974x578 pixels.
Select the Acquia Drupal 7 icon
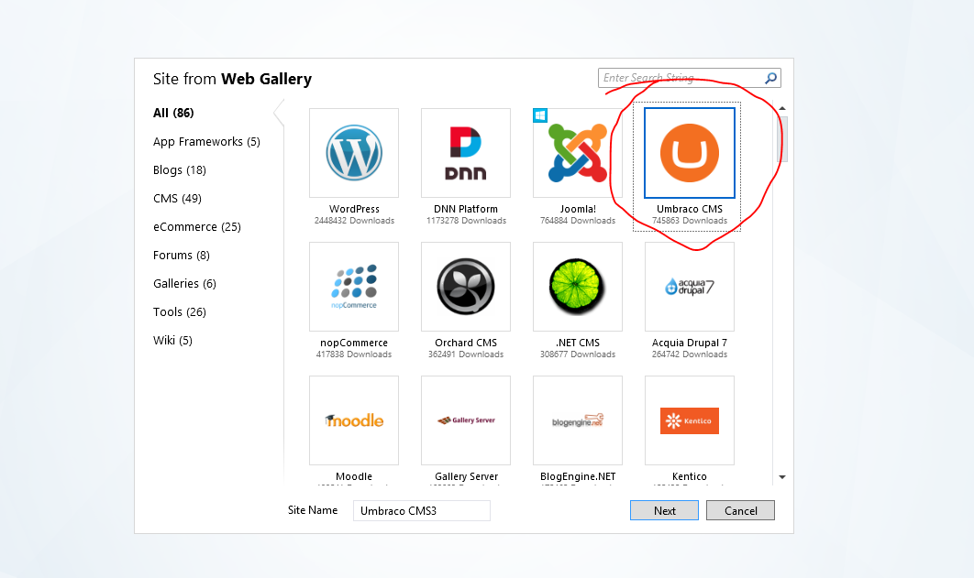point(690,287)
